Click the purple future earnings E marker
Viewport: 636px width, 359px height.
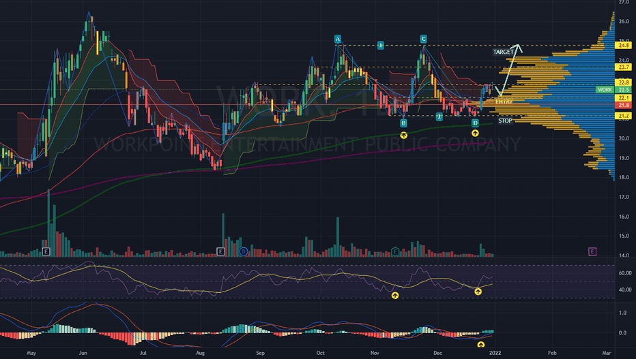tap(592, 252)
